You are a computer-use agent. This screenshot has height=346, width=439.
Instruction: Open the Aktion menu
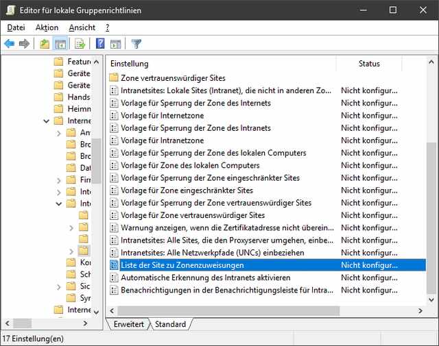tap(47, 27)
